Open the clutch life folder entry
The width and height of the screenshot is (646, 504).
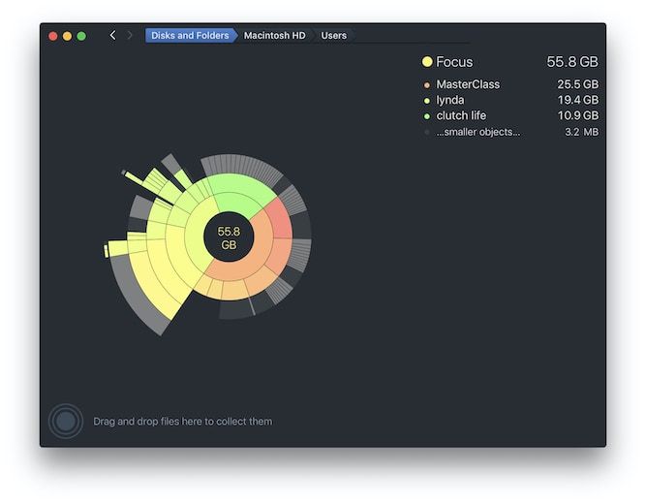click(462, 116)
